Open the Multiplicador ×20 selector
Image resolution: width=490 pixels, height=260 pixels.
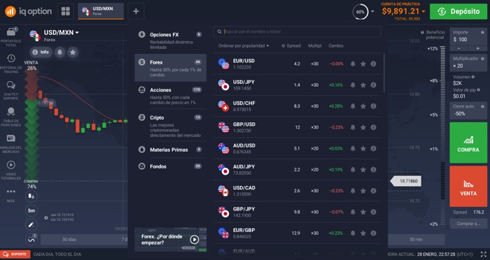point(468,62)
